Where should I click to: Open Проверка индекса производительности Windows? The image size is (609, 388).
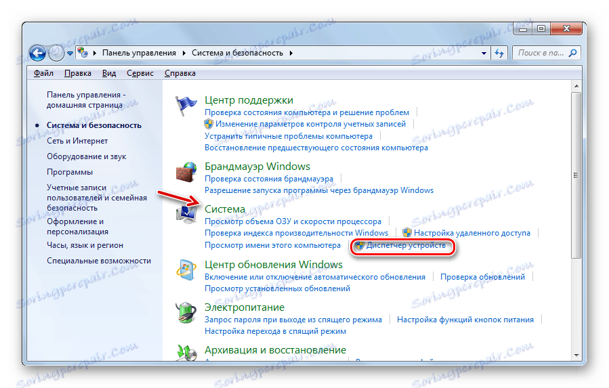point(296,233)
